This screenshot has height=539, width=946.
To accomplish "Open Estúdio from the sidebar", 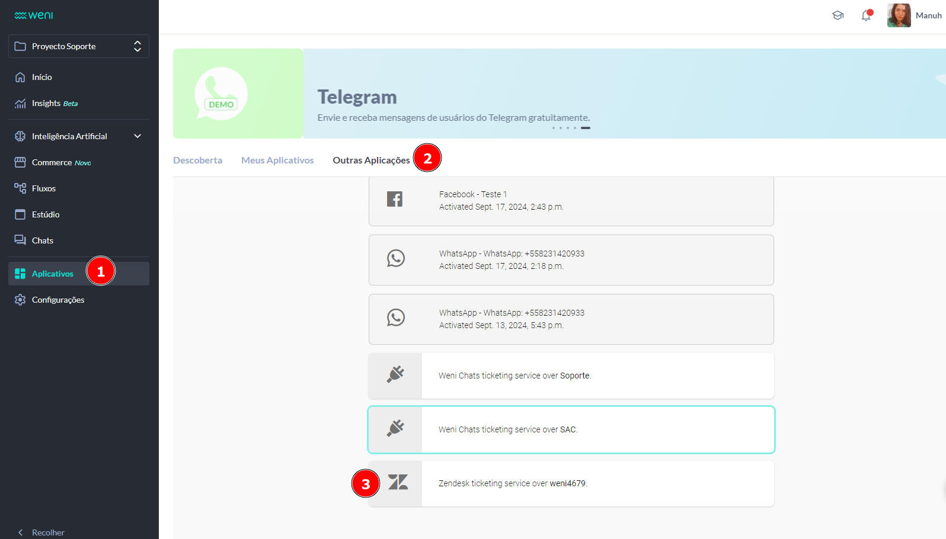I will coord(46,214).
